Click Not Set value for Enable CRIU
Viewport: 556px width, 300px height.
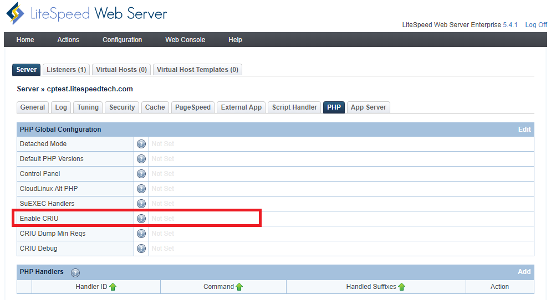[x=163, y=219]
